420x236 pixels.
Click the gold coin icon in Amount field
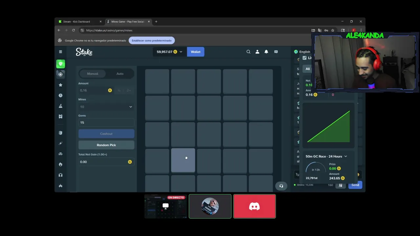[x=110, y=90]
